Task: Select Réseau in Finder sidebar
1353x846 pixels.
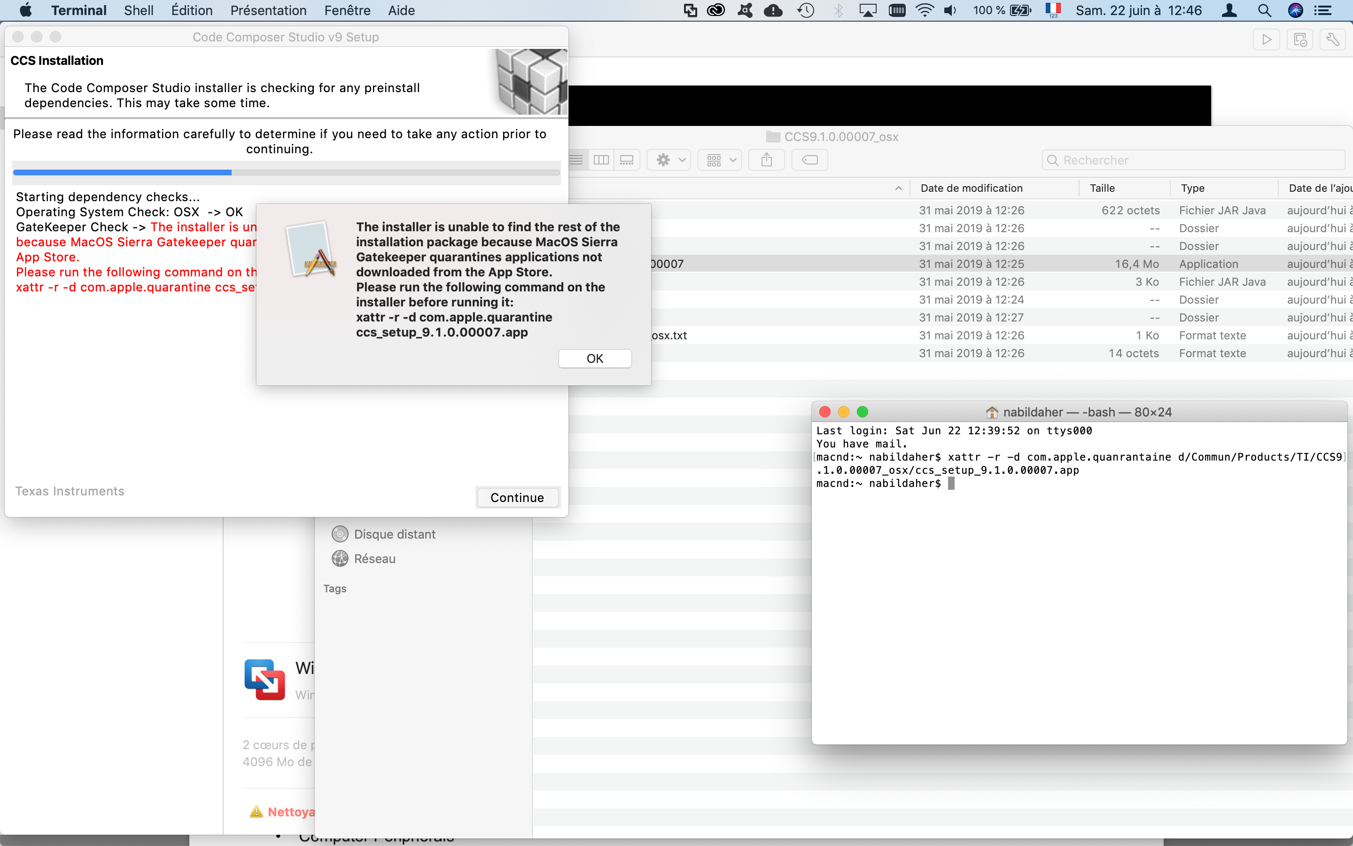Action: point(374,558)
